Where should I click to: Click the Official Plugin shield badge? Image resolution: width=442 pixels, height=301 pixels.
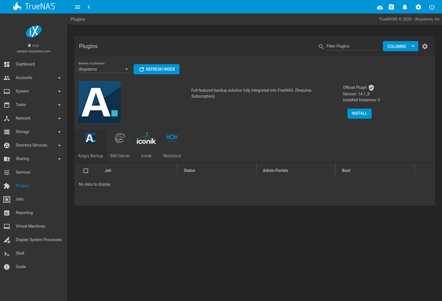click(371, 88)
